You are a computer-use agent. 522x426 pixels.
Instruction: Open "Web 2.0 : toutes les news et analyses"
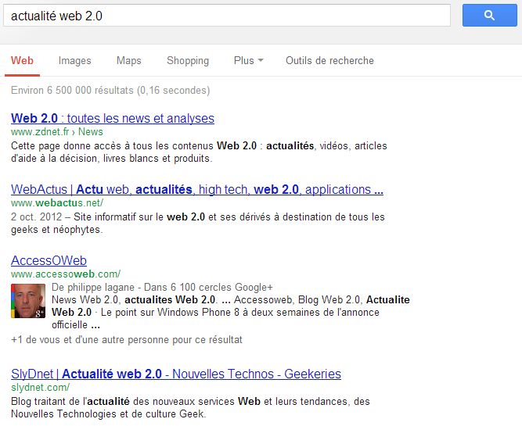coord(113,119)
